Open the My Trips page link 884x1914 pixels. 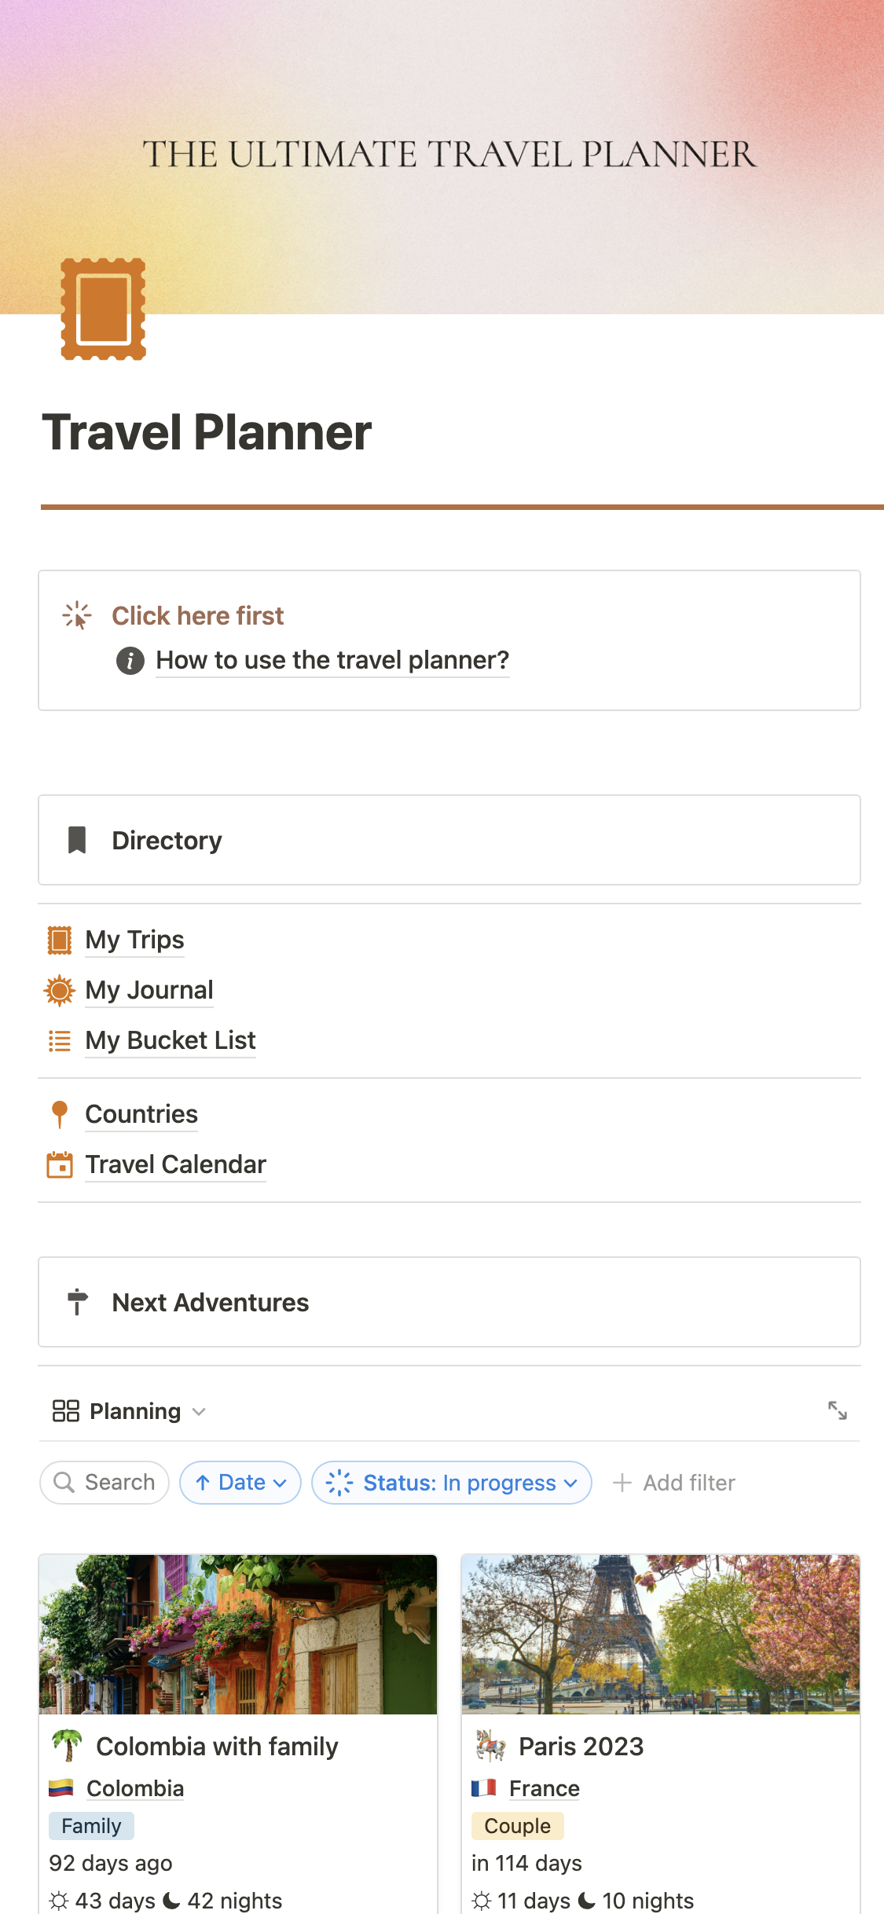(134, 940)
